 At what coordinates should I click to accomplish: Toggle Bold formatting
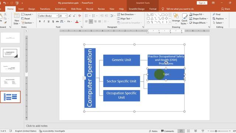point(40,21)
